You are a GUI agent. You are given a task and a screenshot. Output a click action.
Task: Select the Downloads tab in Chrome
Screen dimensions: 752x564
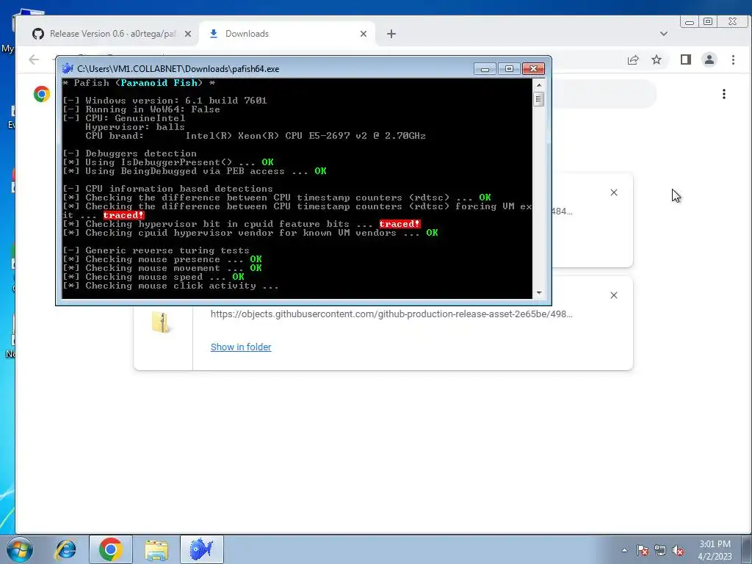click(287, 34)
